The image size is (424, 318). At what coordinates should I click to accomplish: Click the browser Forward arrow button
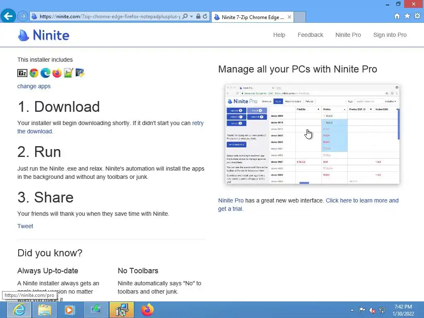[23, 17]
